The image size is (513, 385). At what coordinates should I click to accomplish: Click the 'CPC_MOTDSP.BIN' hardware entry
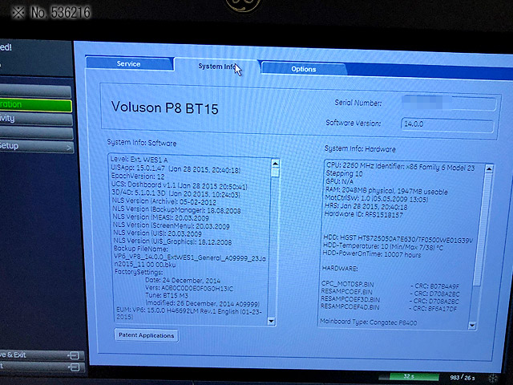tap(347, 284)
